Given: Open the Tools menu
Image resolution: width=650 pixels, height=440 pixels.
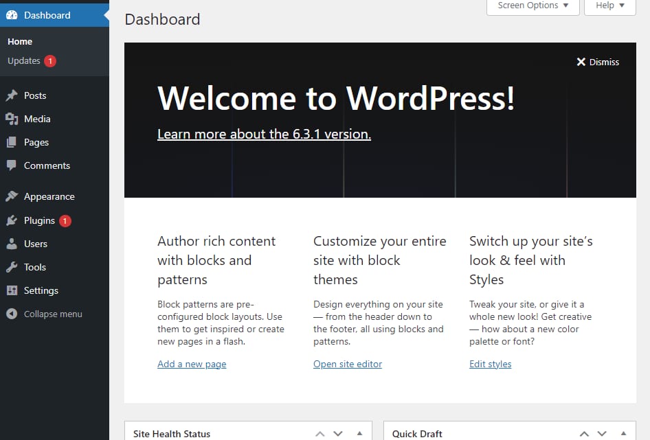Looking at the screenshot, I should tap(54, 267).
